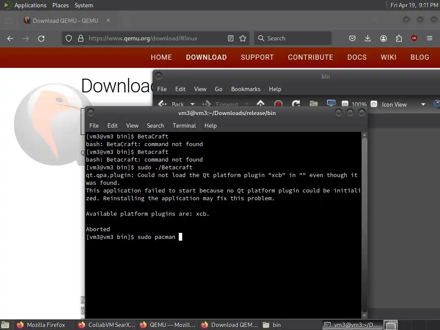Open Bookmarks menu in file manager
The width and height of the screenshot is (440, 330).
coord(246,89)
